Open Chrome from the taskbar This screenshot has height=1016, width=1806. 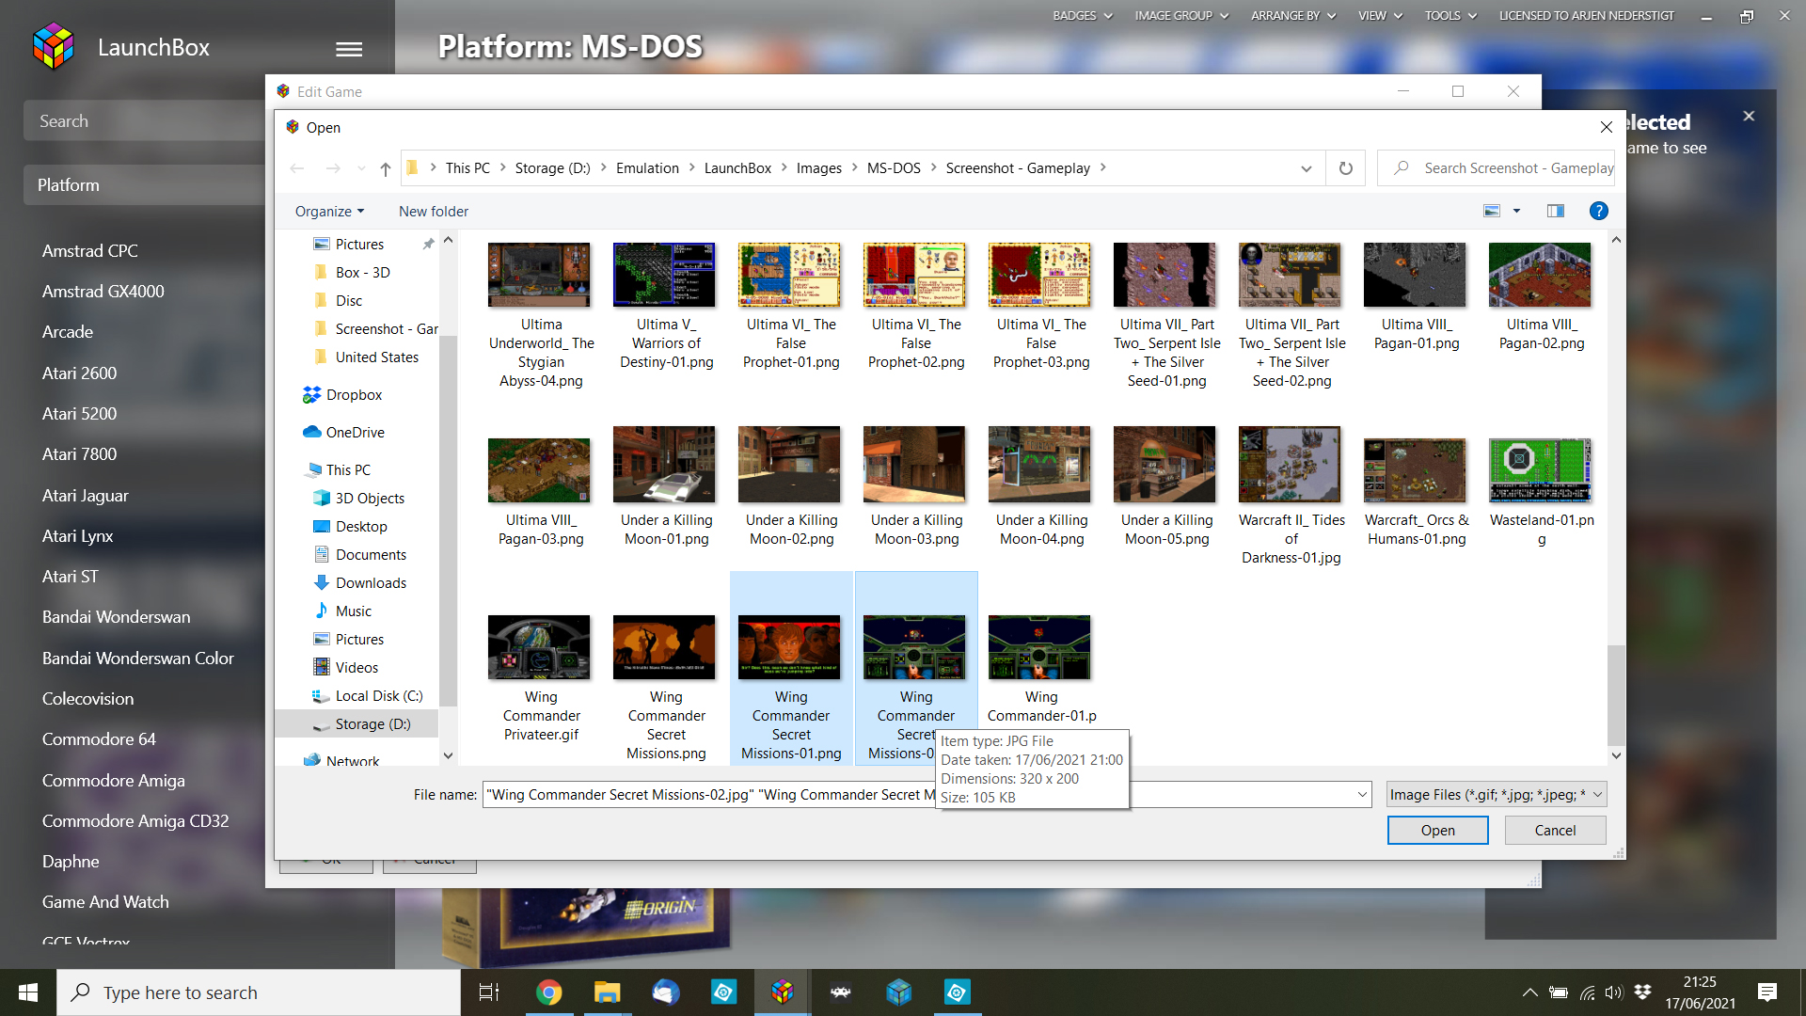549,992
